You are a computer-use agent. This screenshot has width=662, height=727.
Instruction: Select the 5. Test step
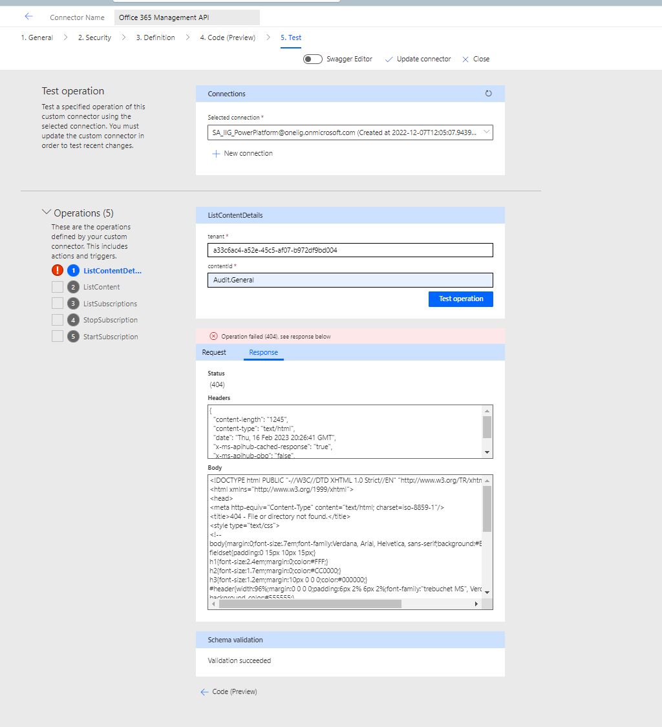[291, 37]
